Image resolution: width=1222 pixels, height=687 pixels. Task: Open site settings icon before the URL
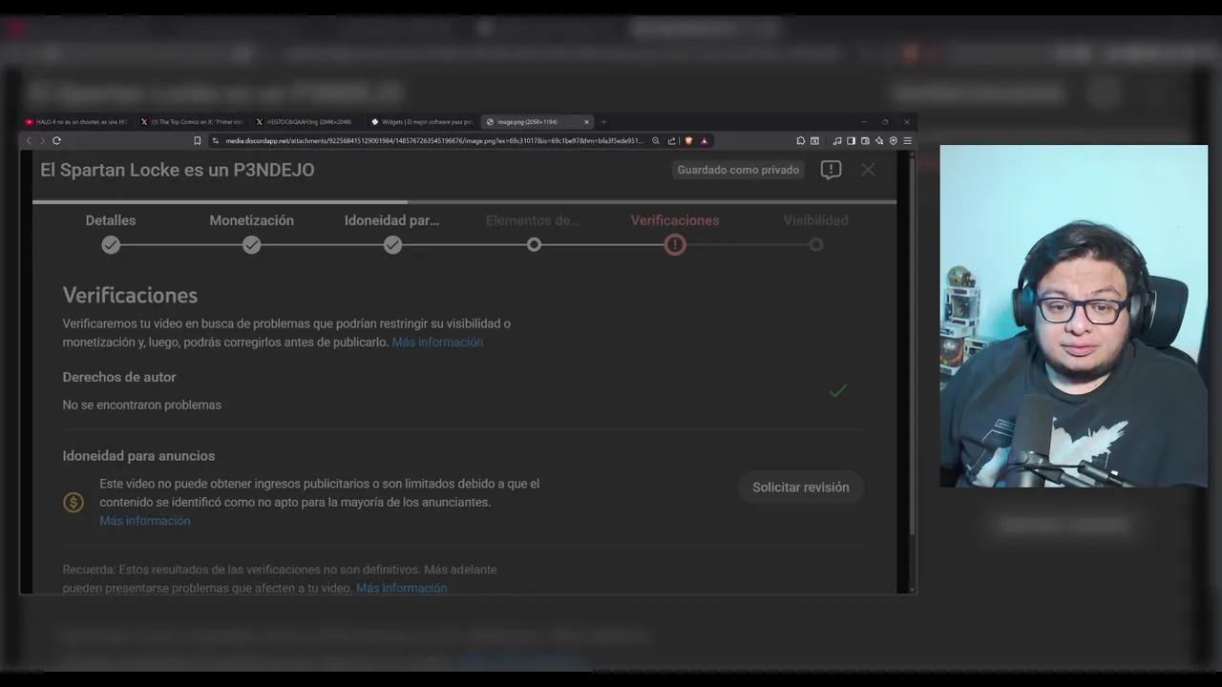(x=217, y=140)
